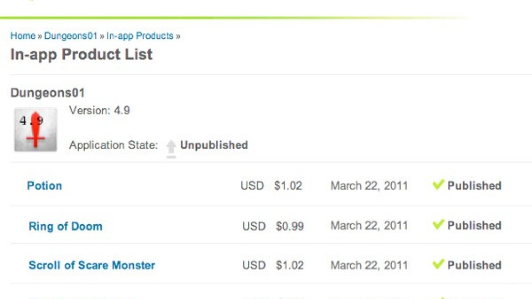Click the Dungeons01 red sword app icon
532x299 pixels.
pyautogui.click(x=36, y=130)
